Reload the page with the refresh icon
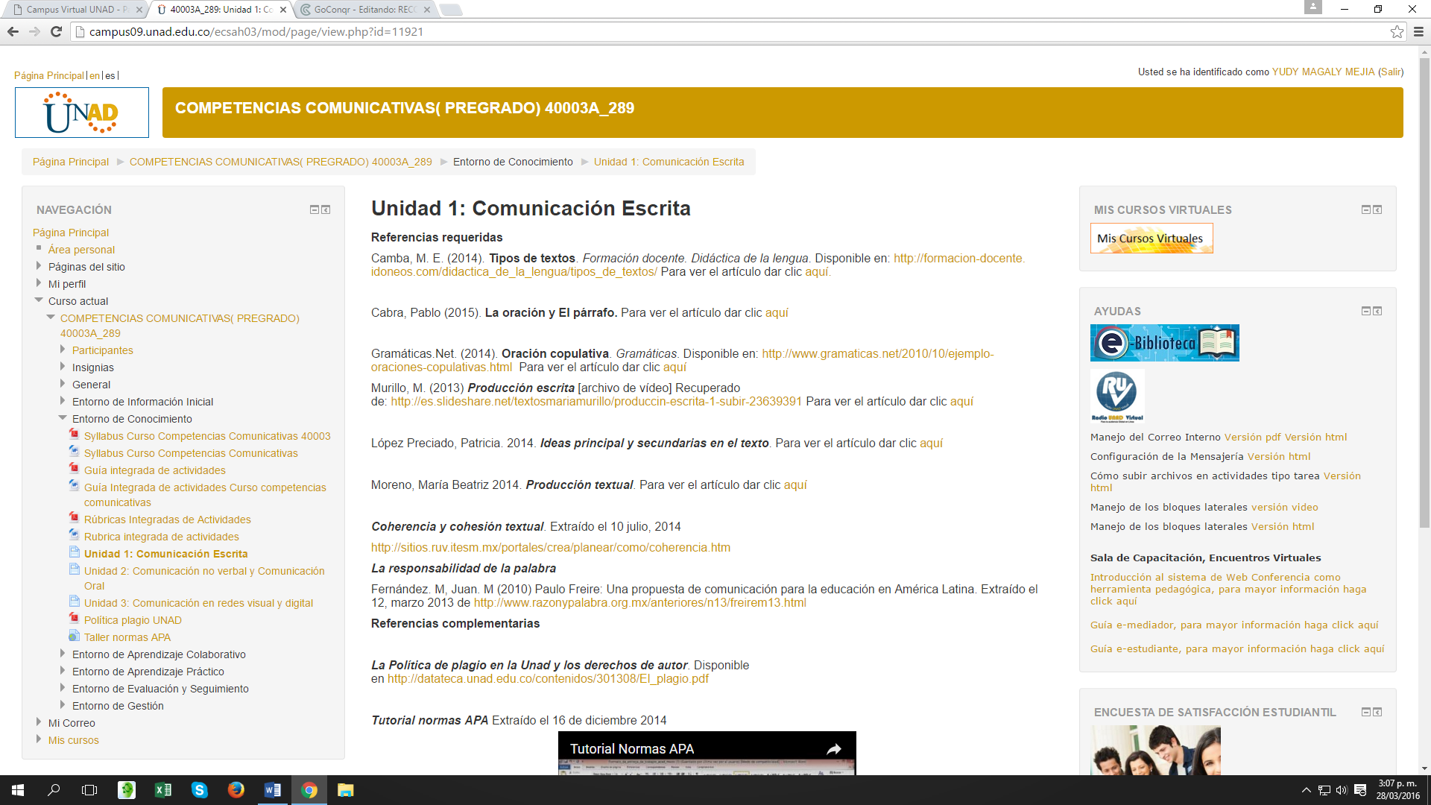Screen dimensions: 1431x805 [x=56, y=32]
